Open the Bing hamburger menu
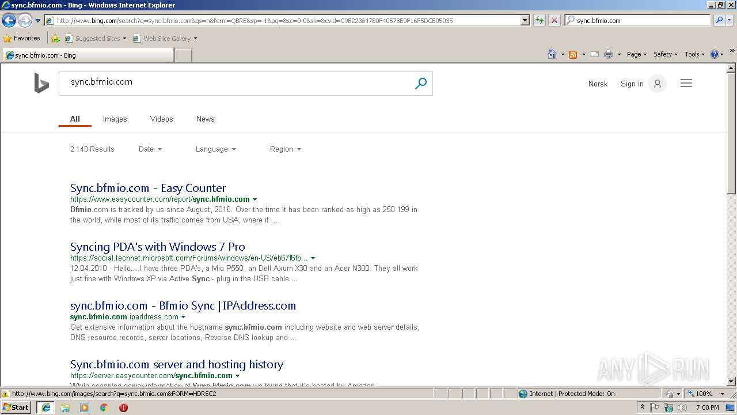This screenshot has height=415, width=737. tap(686, 83)
